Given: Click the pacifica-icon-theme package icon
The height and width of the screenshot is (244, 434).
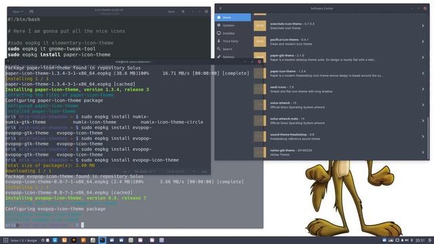Looking at the screenshot, I should pyautogui.click(x=260, y=41).
